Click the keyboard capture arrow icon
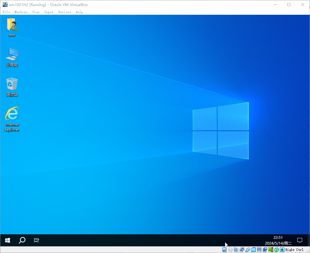Image resolution: width=310 pixels, height=253 pixels. [282, 250]
